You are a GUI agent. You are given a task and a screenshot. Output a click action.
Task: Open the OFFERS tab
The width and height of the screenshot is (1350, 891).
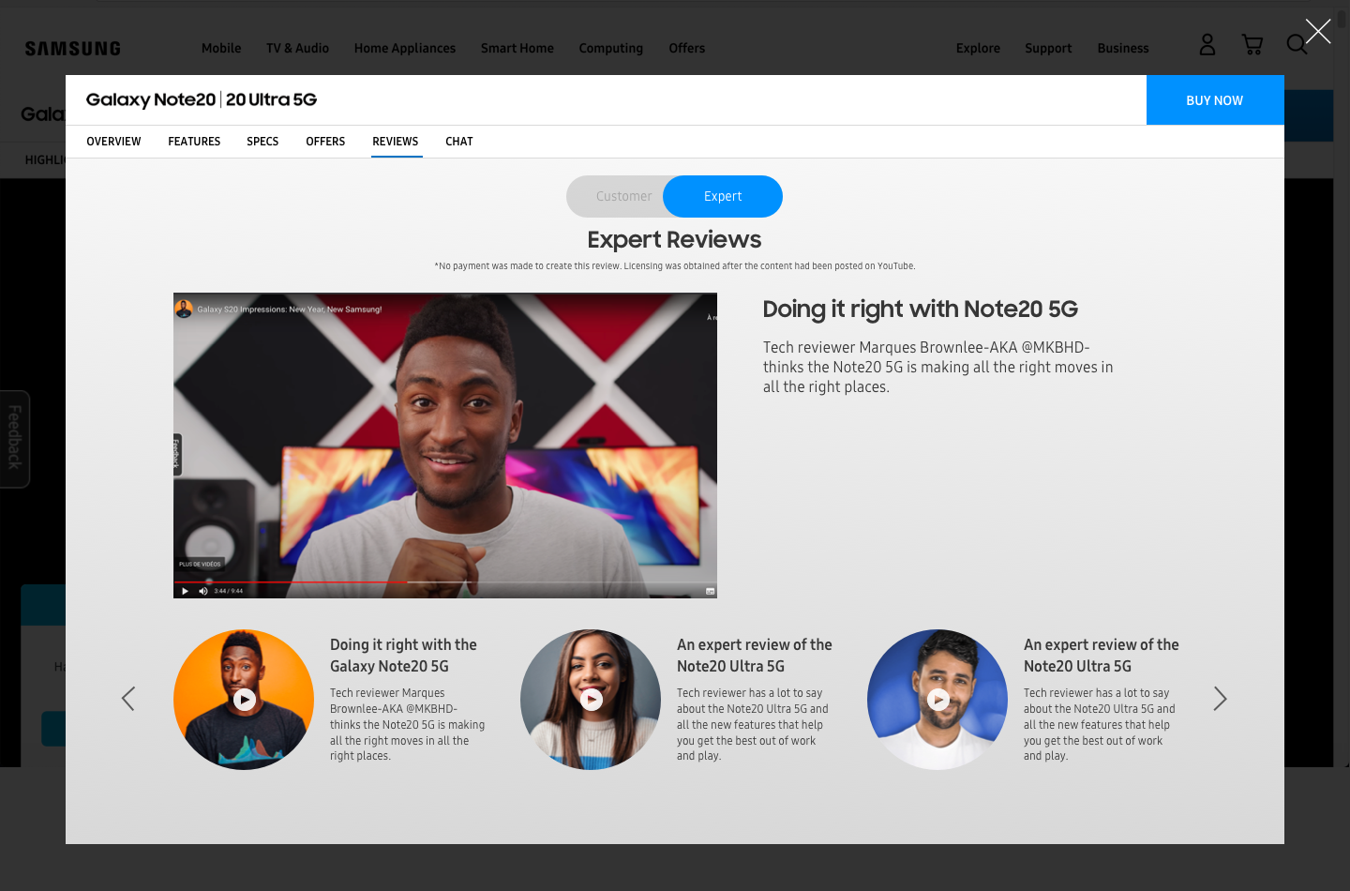[x=325, y=142]
